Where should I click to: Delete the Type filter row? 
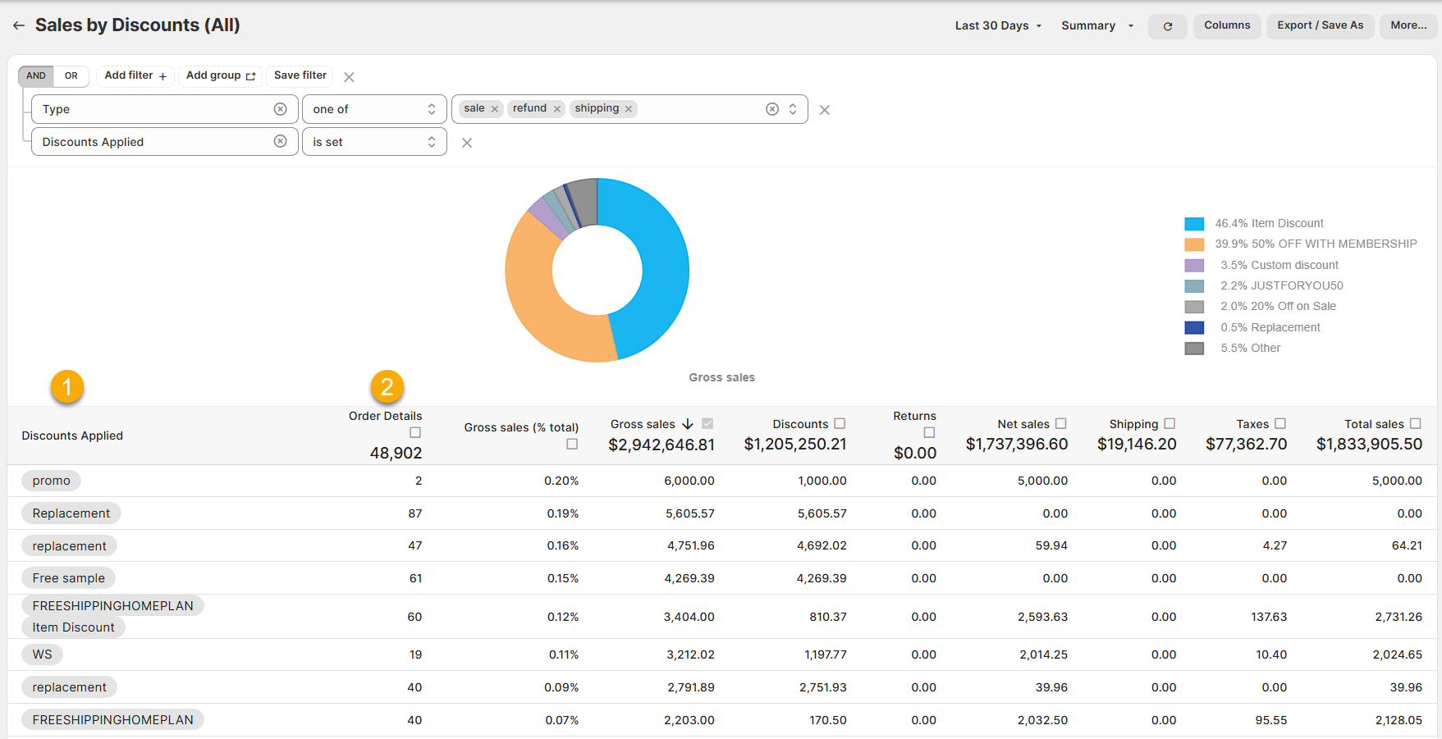click(825, 110)
